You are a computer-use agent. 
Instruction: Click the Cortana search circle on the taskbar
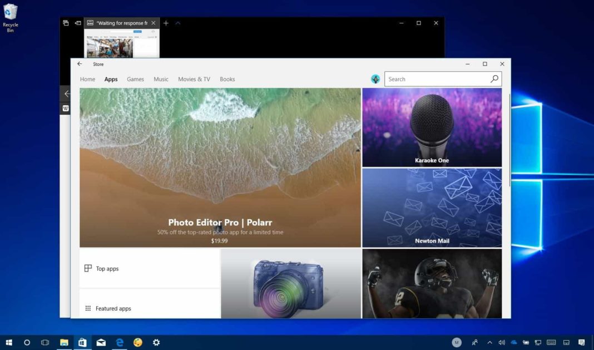coord(27,343)
